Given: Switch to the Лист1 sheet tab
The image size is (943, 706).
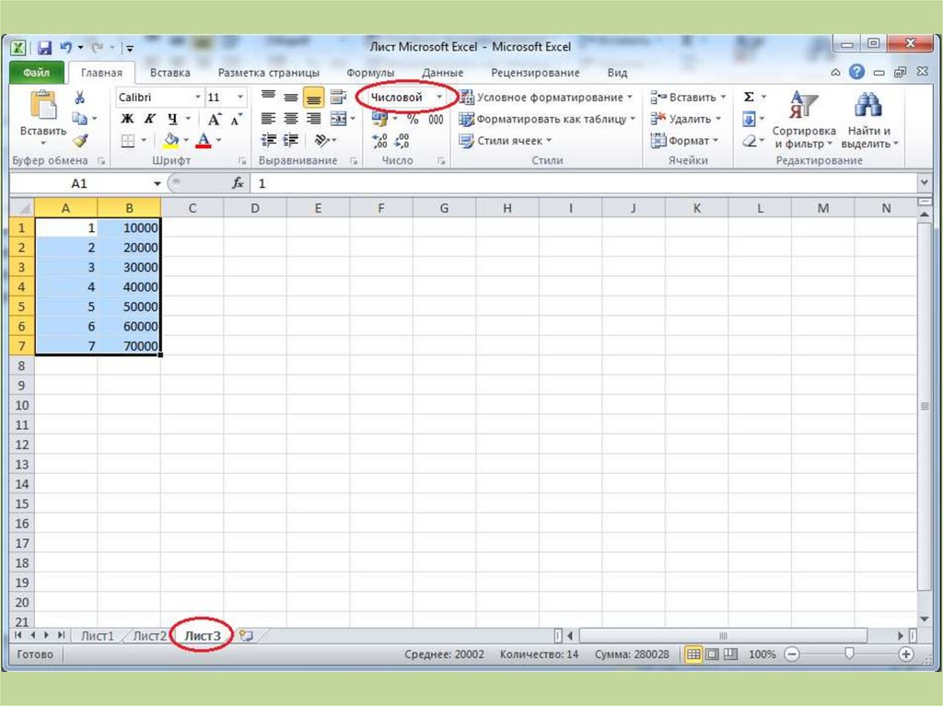Looking at the screenshot, I should pyautogui.click(x=98, y=635).
